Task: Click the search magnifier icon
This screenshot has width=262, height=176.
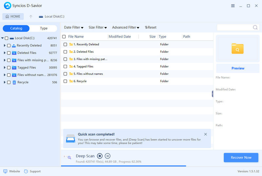Action: pyautogui.click(x=255, y=28)
